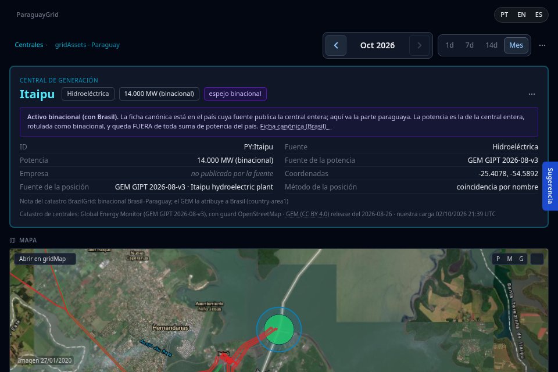The width and height of the screenshot is (558, 372).
Task: Open the toolbar ellipsis menu beside Mes
Action: click(x=542, y=45)
